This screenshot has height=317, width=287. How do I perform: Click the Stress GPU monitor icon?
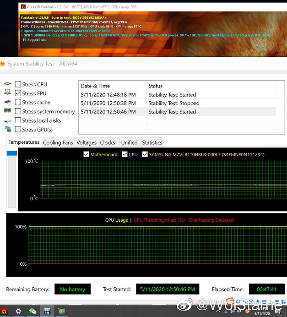coord(8,129)
